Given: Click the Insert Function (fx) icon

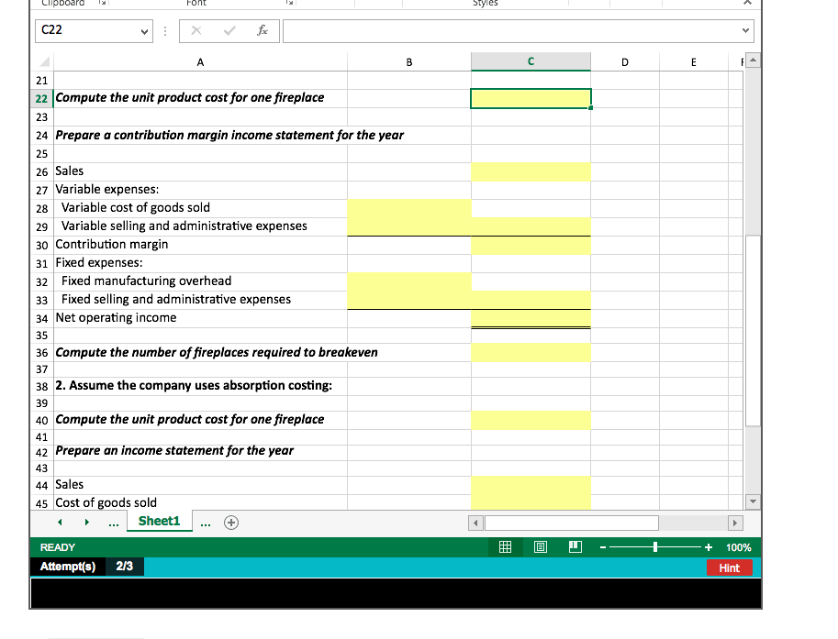Looking at the screenshot, I should 263,30.
